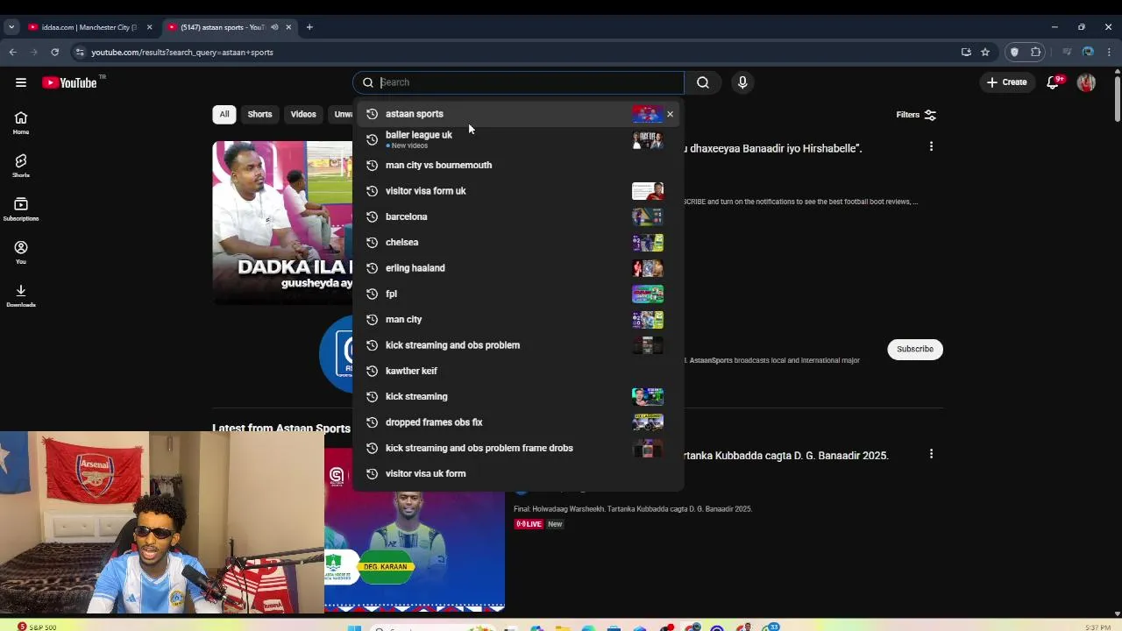Click the red LIVE badge
The width and height of the screenshot is (1122, 631).
tap(529, 524)
